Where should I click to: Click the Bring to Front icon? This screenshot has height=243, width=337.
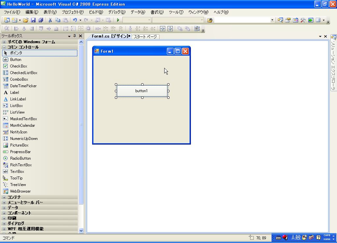tap(180, 29)
